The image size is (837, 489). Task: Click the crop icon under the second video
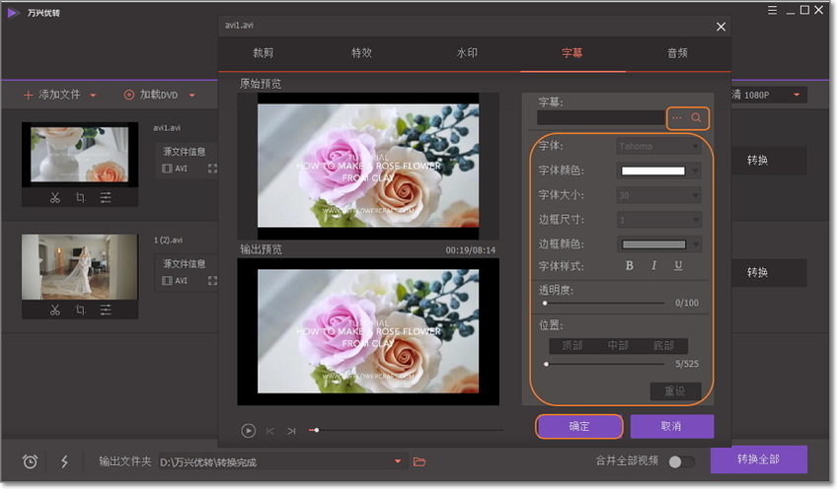[80, 311]
